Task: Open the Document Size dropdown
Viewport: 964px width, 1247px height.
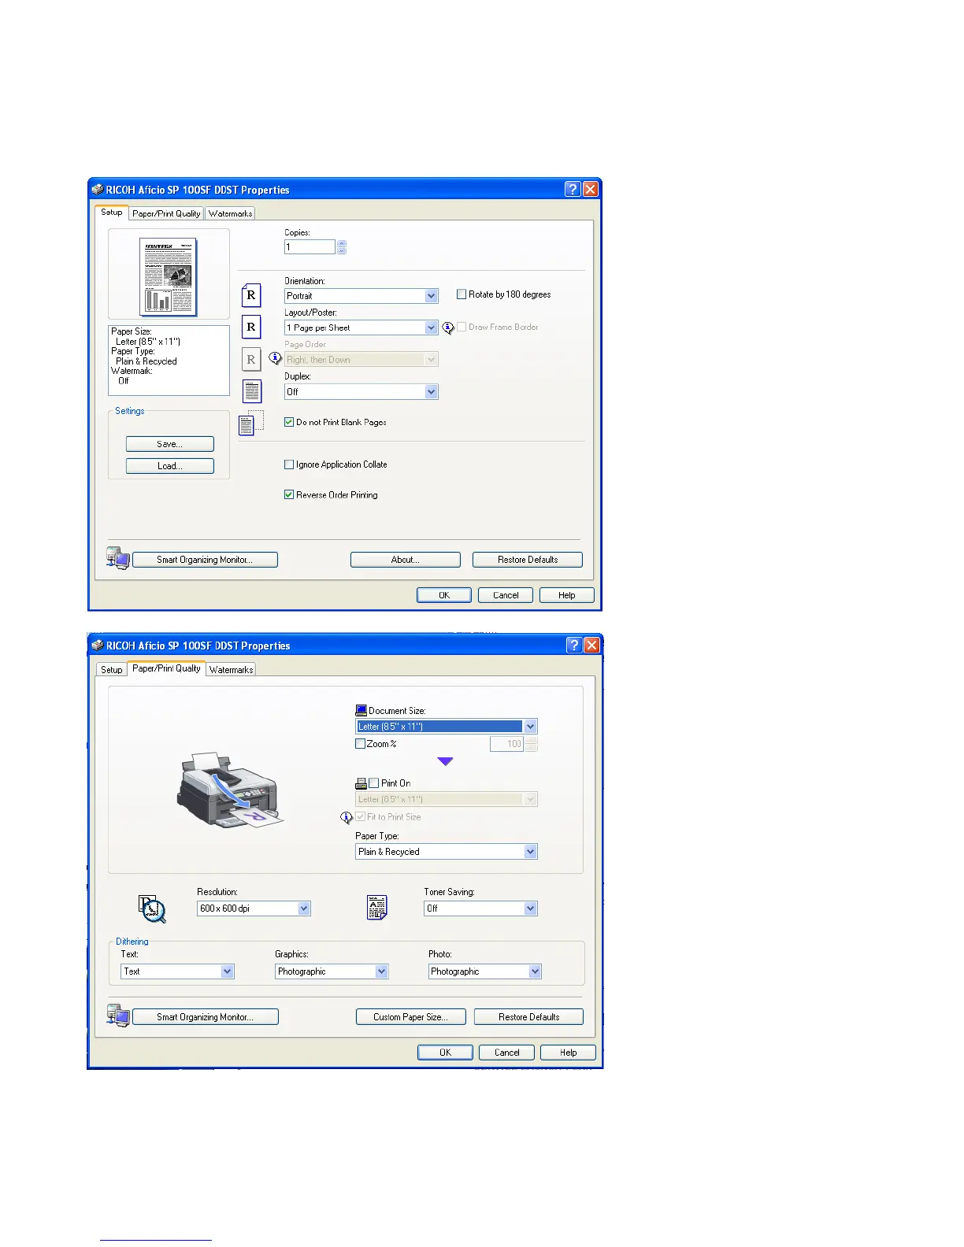Action: [447, 727]
